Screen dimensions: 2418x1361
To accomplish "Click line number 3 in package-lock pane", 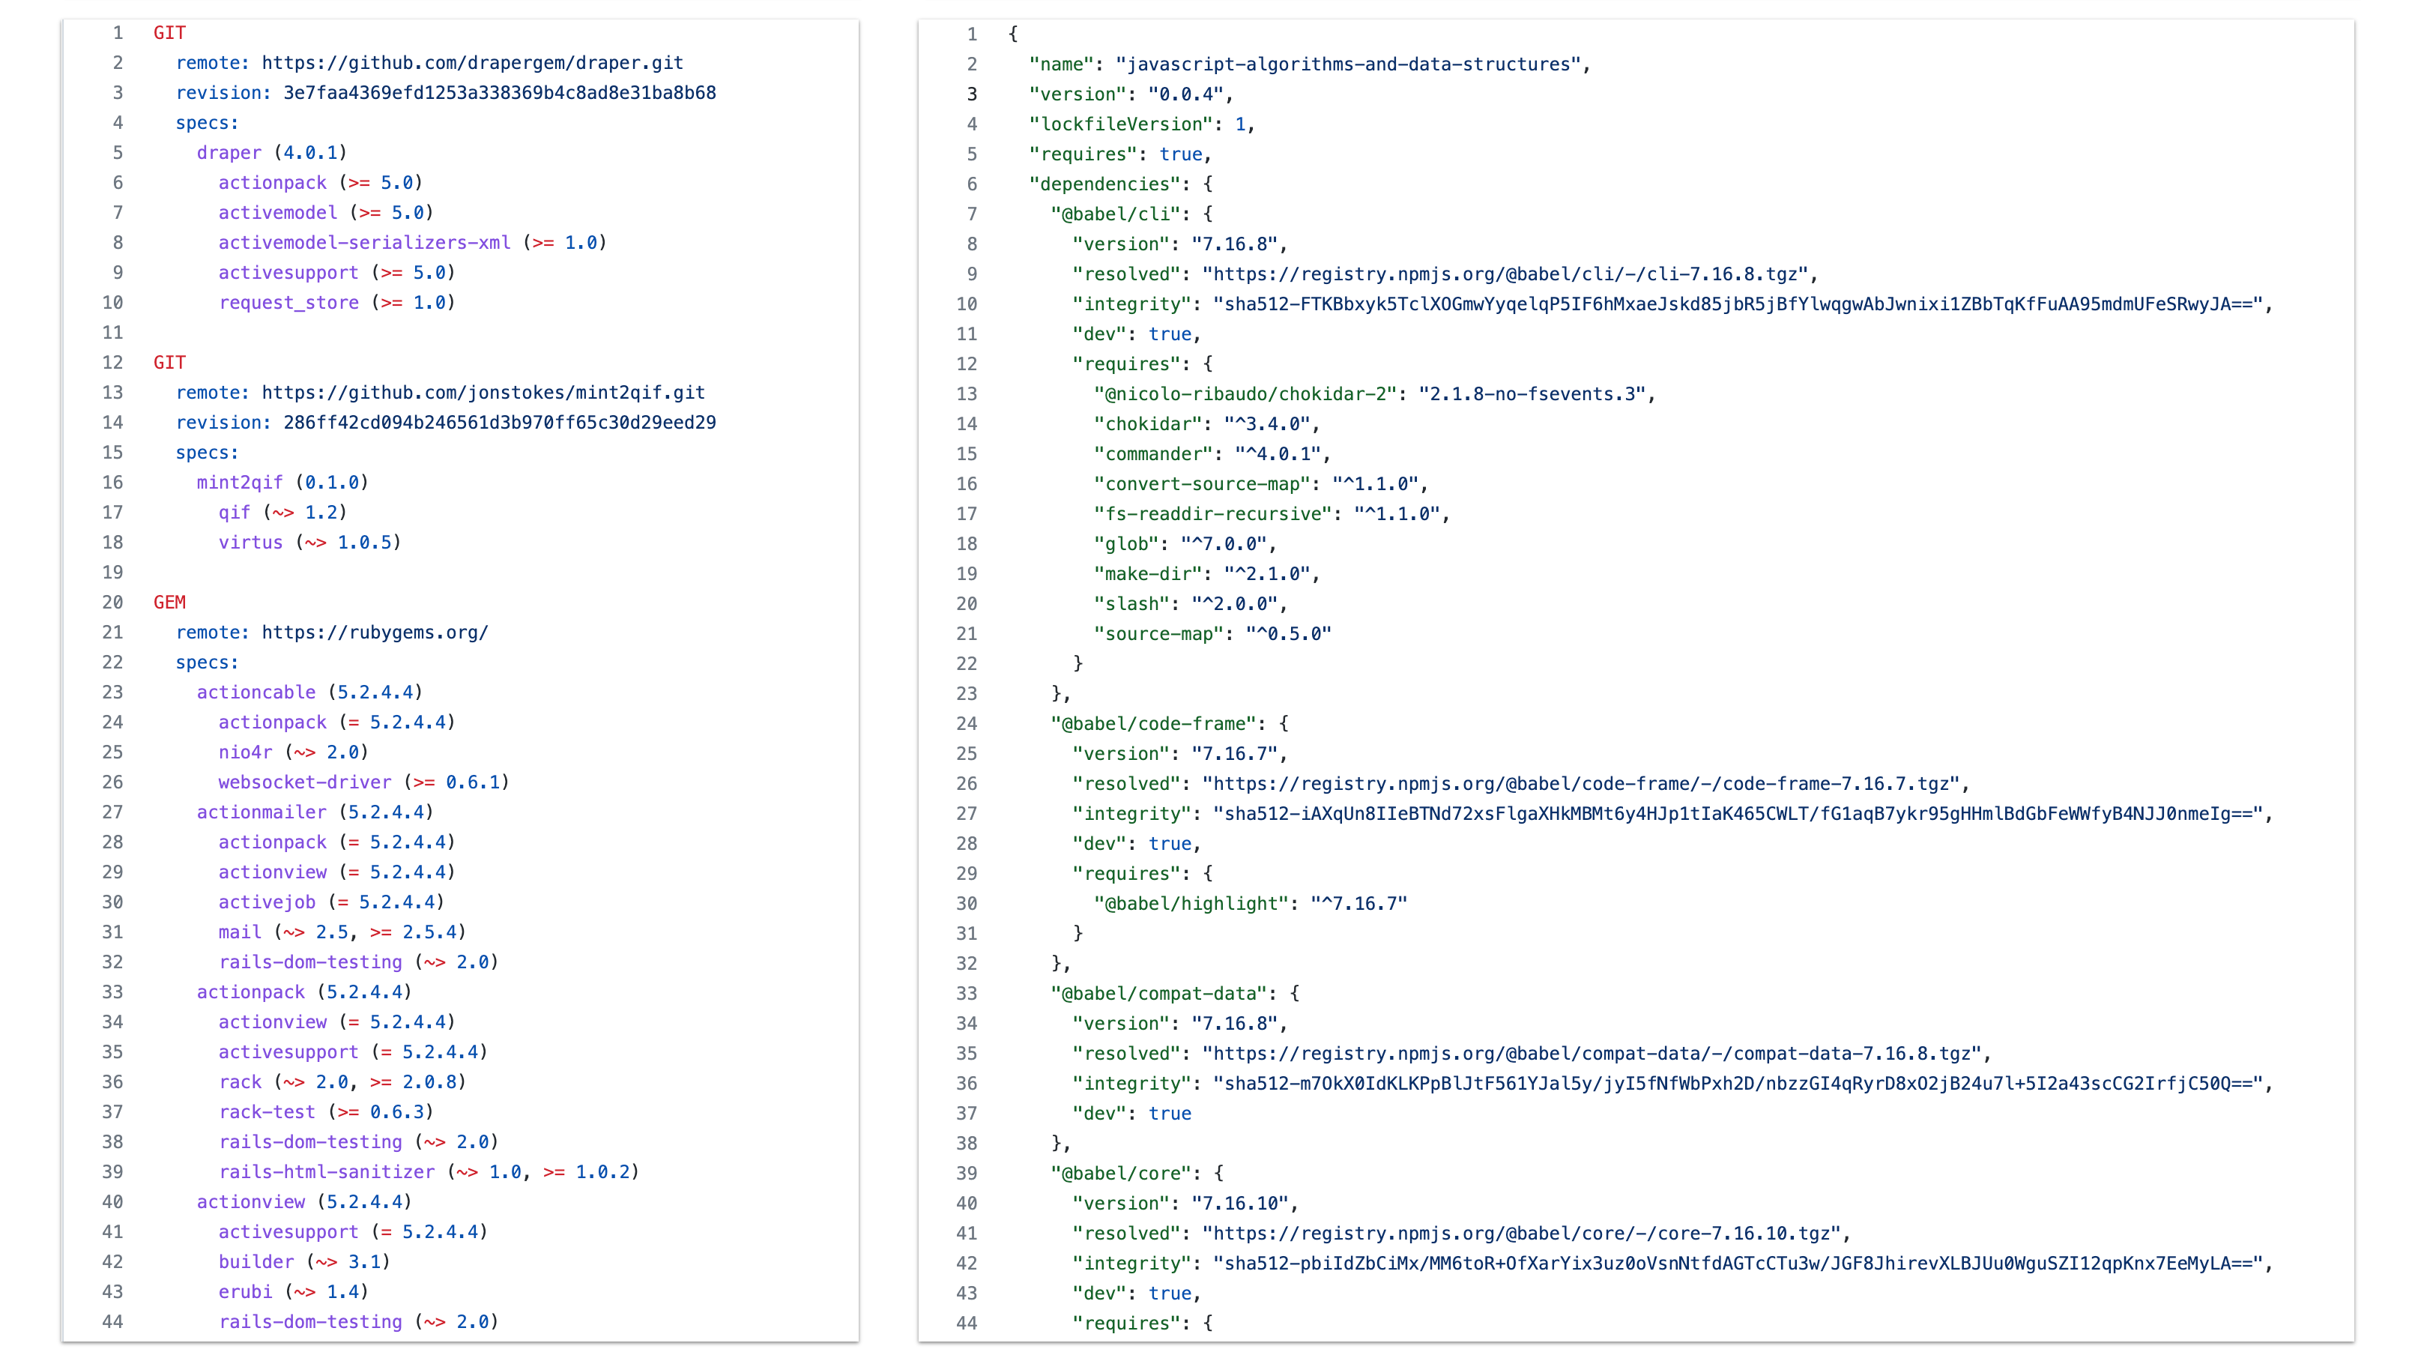I will tap(973, 94).
